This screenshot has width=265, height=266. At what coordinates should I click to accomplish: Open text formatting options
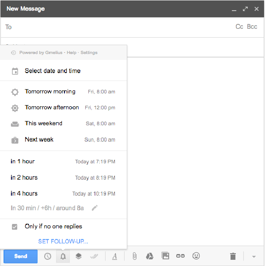tap(114, 256)
